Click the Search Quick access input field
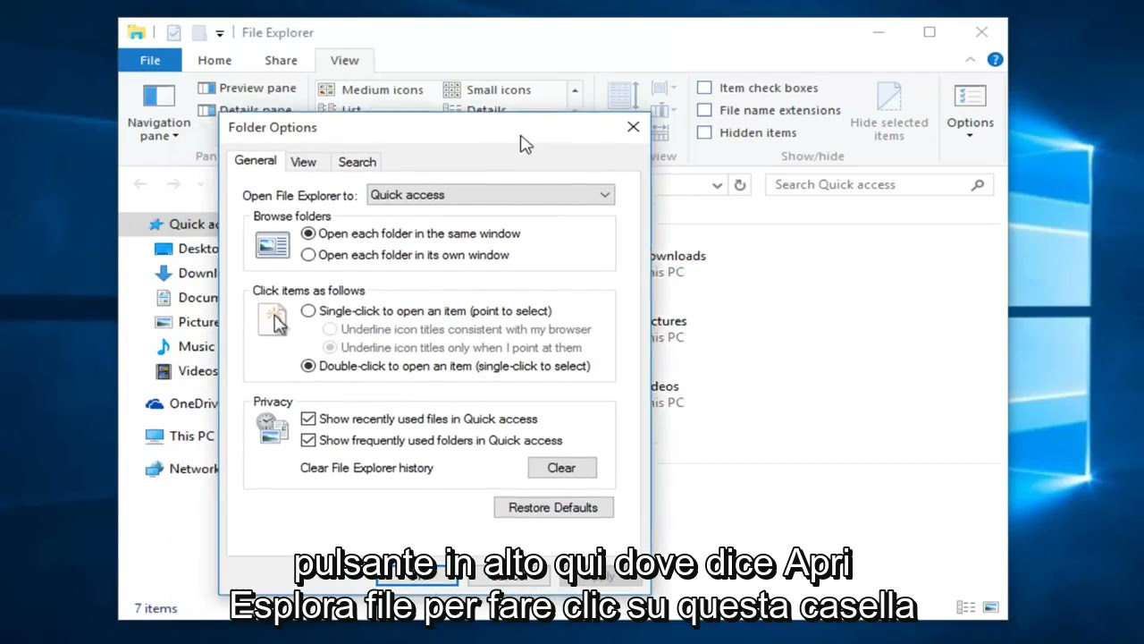The height and width of the screenshot is (644, 1144). [x=879, y=185]
